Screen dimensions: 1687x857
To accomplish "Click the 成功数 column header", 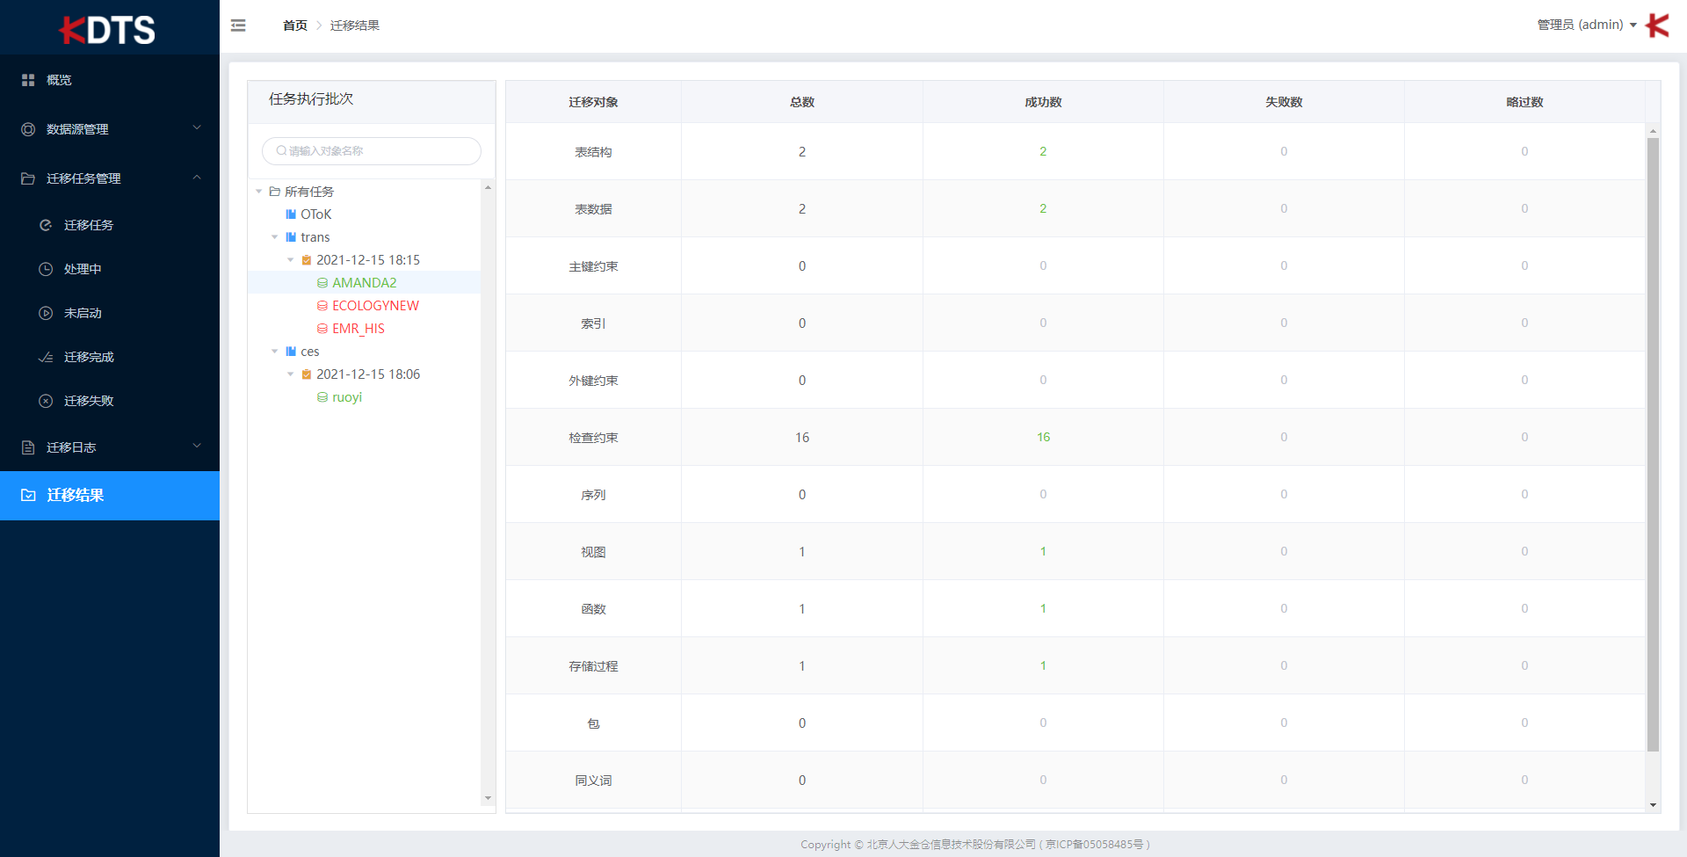I will pyautogui.click(x=1043, y=102).
